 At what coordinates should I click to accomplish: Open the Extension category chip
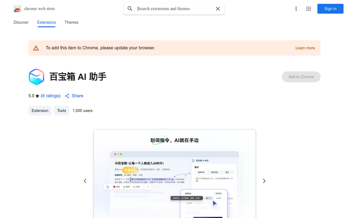tap(40, 111)
